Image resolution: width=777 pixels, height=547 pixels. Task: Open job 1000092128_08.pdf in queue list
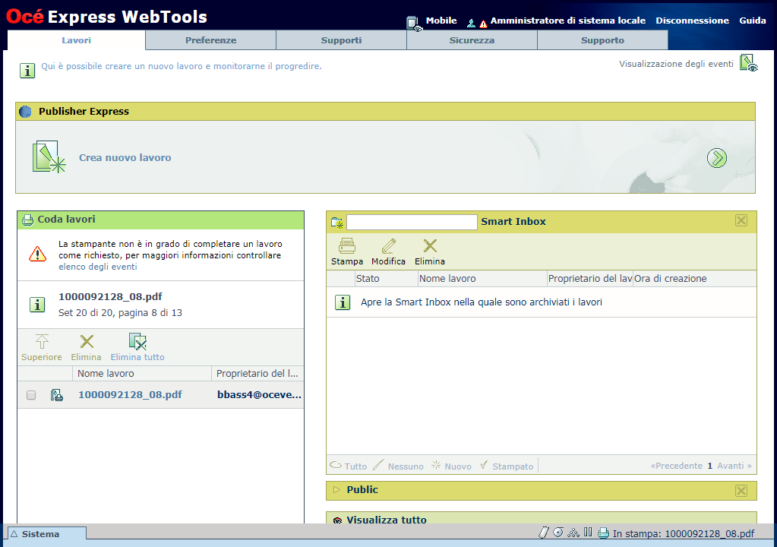[130, 394]
